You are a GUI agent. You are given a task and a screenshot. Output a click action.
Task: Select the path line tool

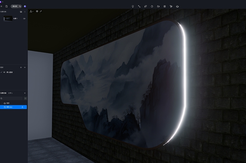pos(139,6)
